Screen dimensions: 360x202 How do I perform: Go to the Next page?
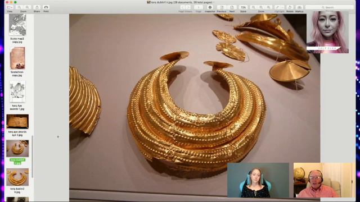[x=232, y=7]
